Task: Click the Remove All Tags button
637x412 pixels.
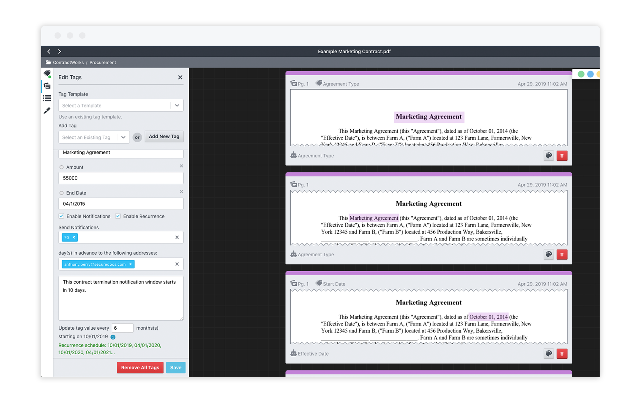Action: tap(140, 367)
